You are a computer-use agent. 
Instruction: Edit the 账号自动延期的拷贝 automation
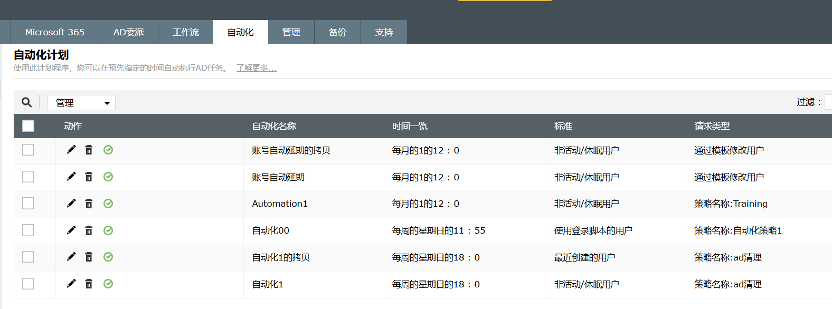[x=71, y=150]
